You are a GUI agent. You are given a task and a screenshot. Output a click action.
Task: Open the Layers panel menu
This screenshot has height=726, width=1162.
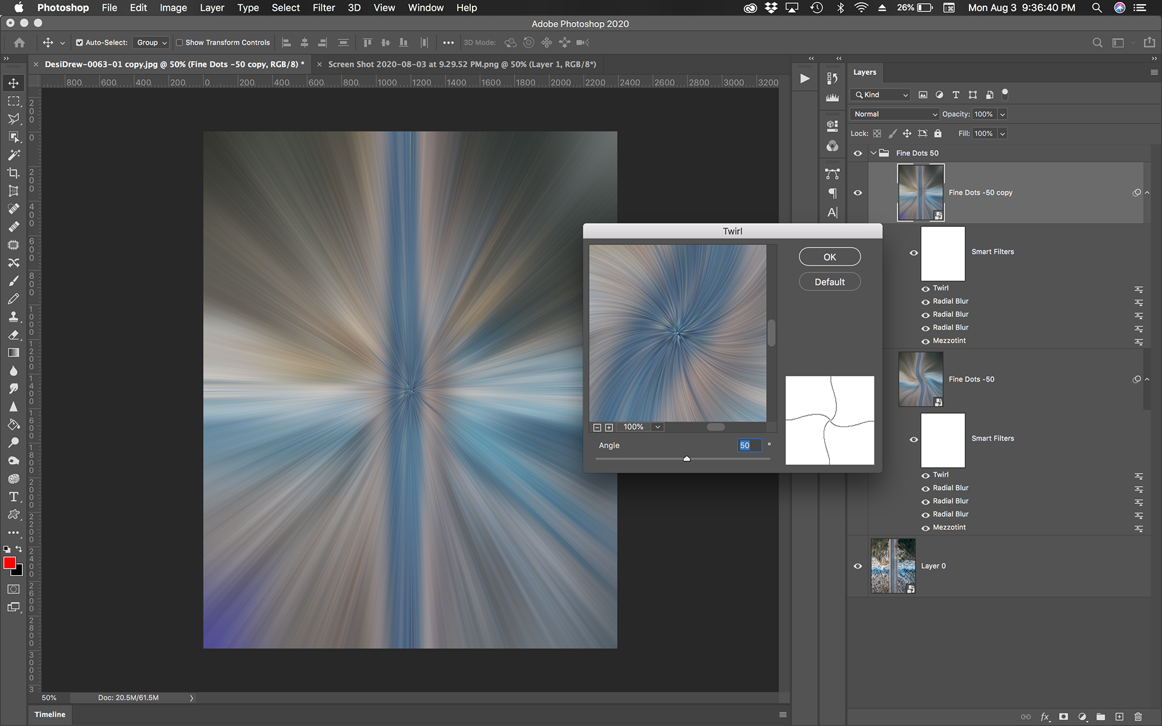tap(1154, 72)
